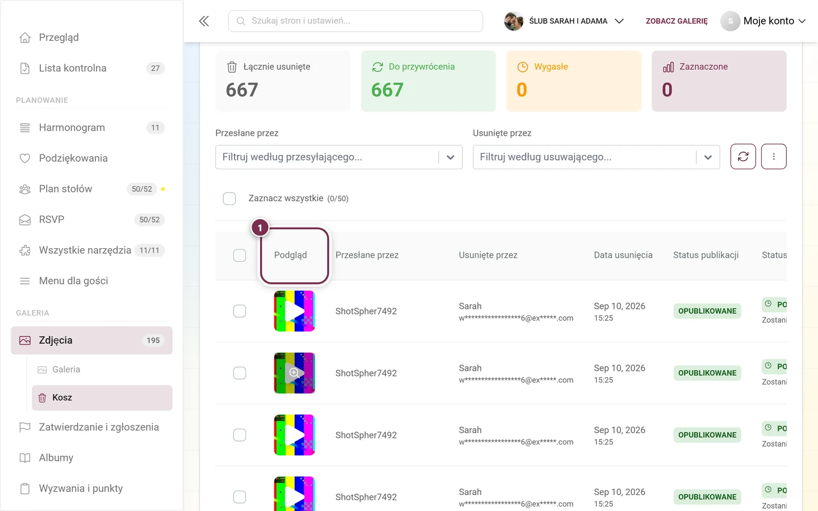
Task: Click the RSVP envelope icon
Action: click(x=25, y=220)
